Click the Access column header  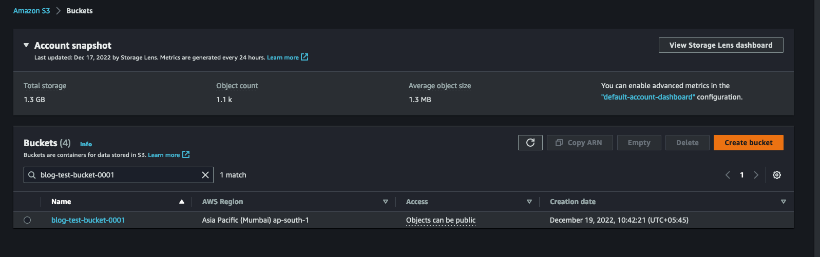(x=417, y=202)
